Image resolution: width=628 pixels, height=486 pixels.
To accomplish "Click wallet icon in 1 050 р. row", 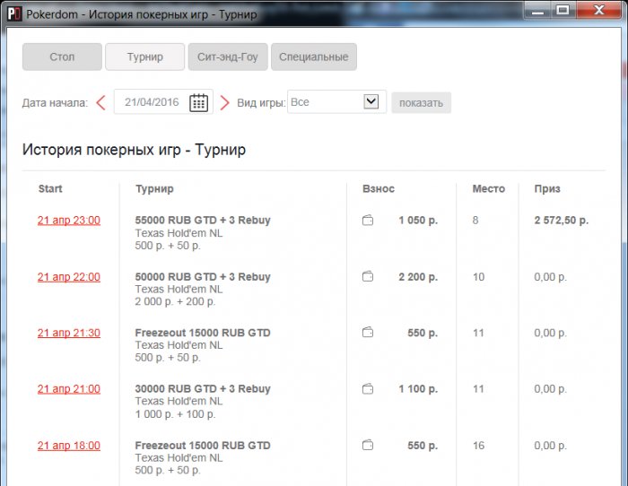I will click(368, 221).
